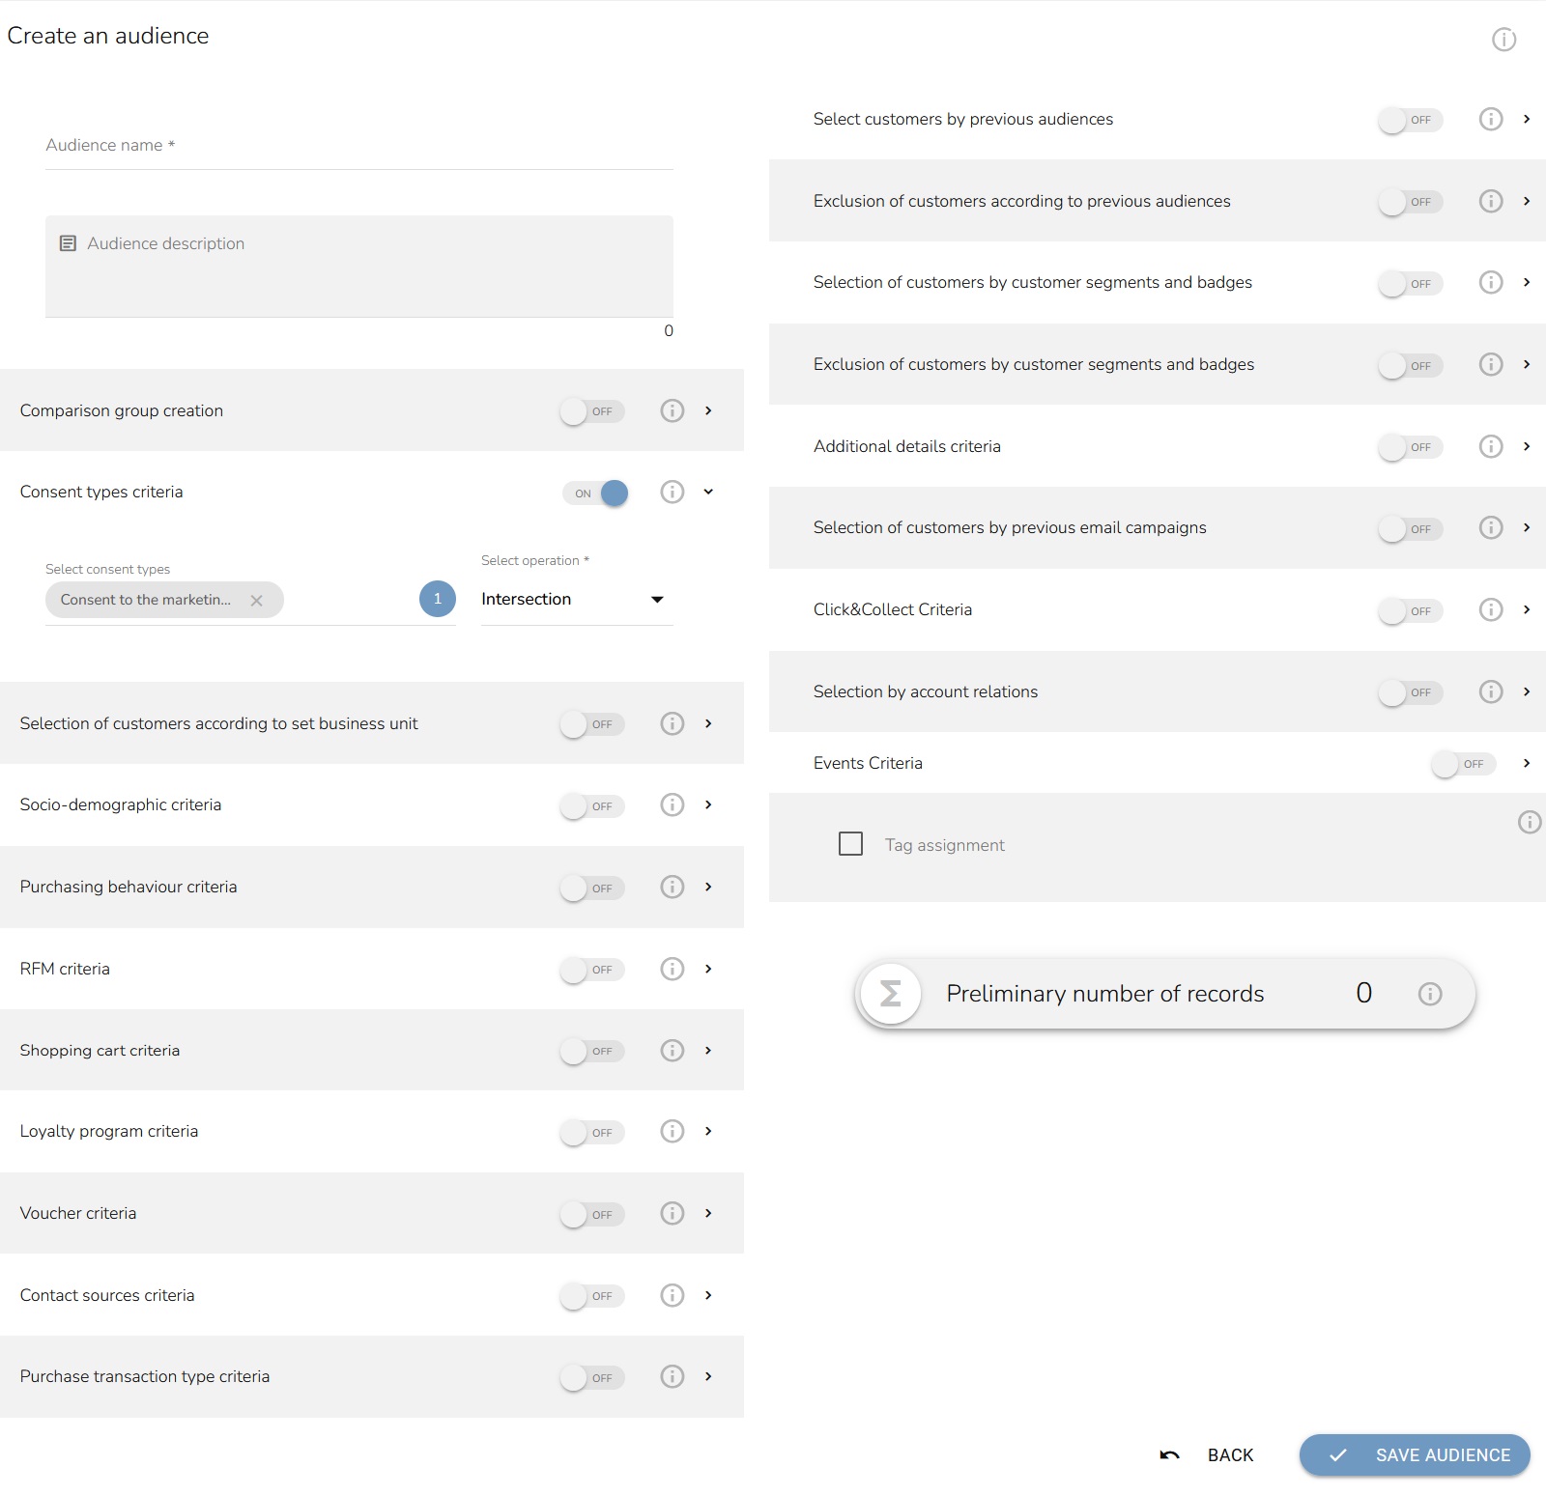Collapse the Consent types criteria section

[708, 492]
